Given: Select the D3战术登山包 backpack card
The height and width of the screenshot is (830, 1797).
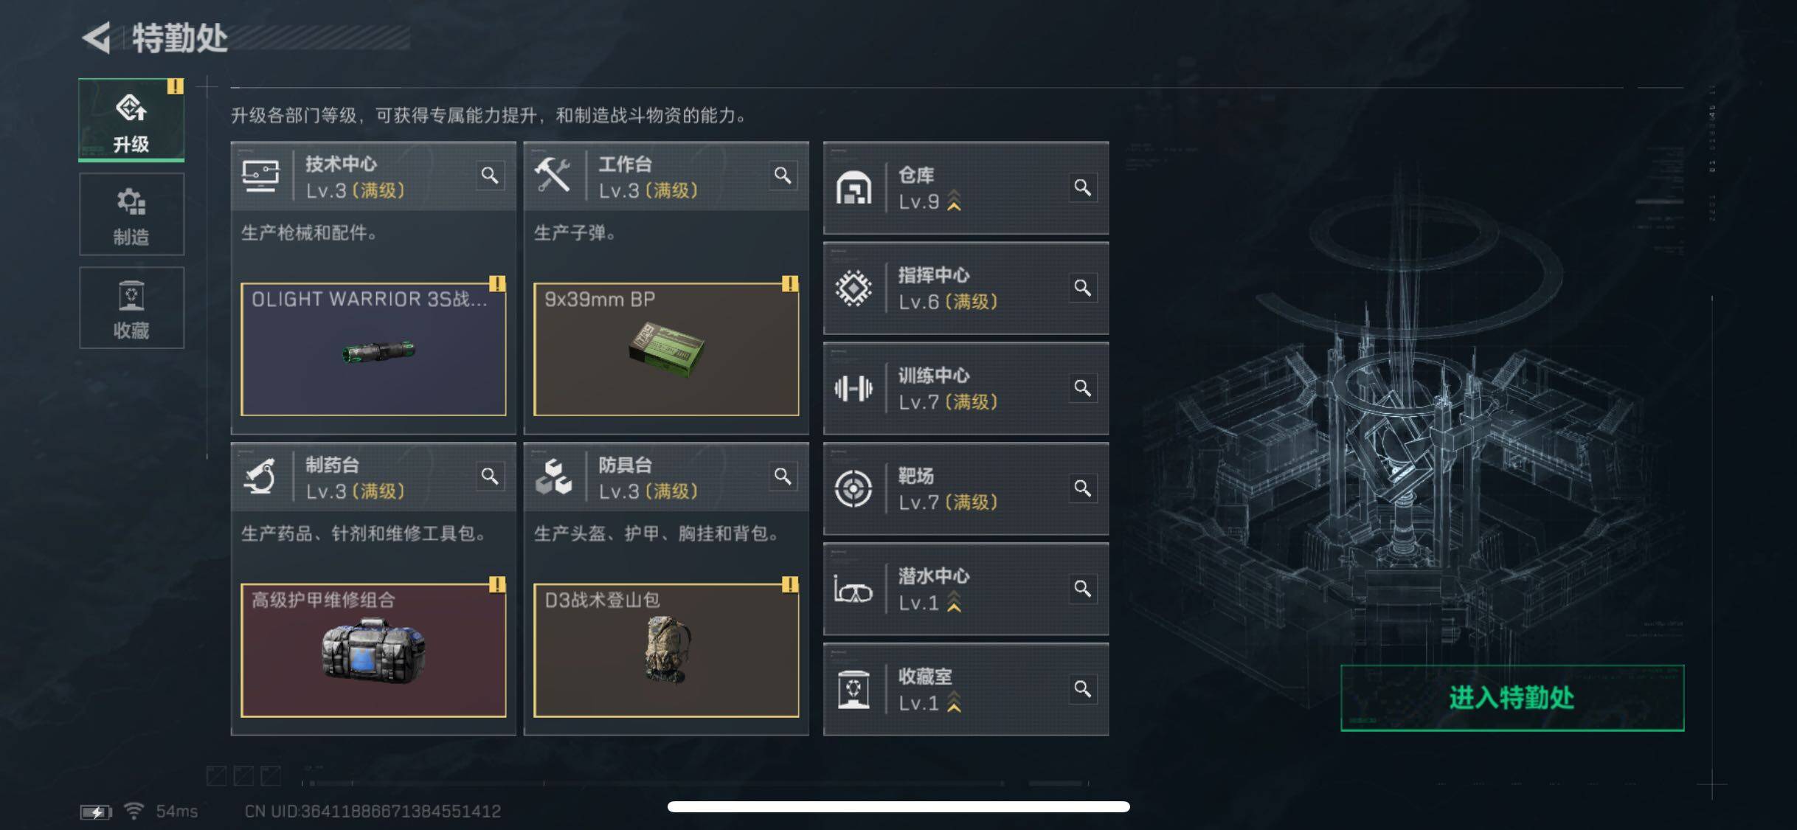Looking at the screenshot, I should [x=666, y=651].
